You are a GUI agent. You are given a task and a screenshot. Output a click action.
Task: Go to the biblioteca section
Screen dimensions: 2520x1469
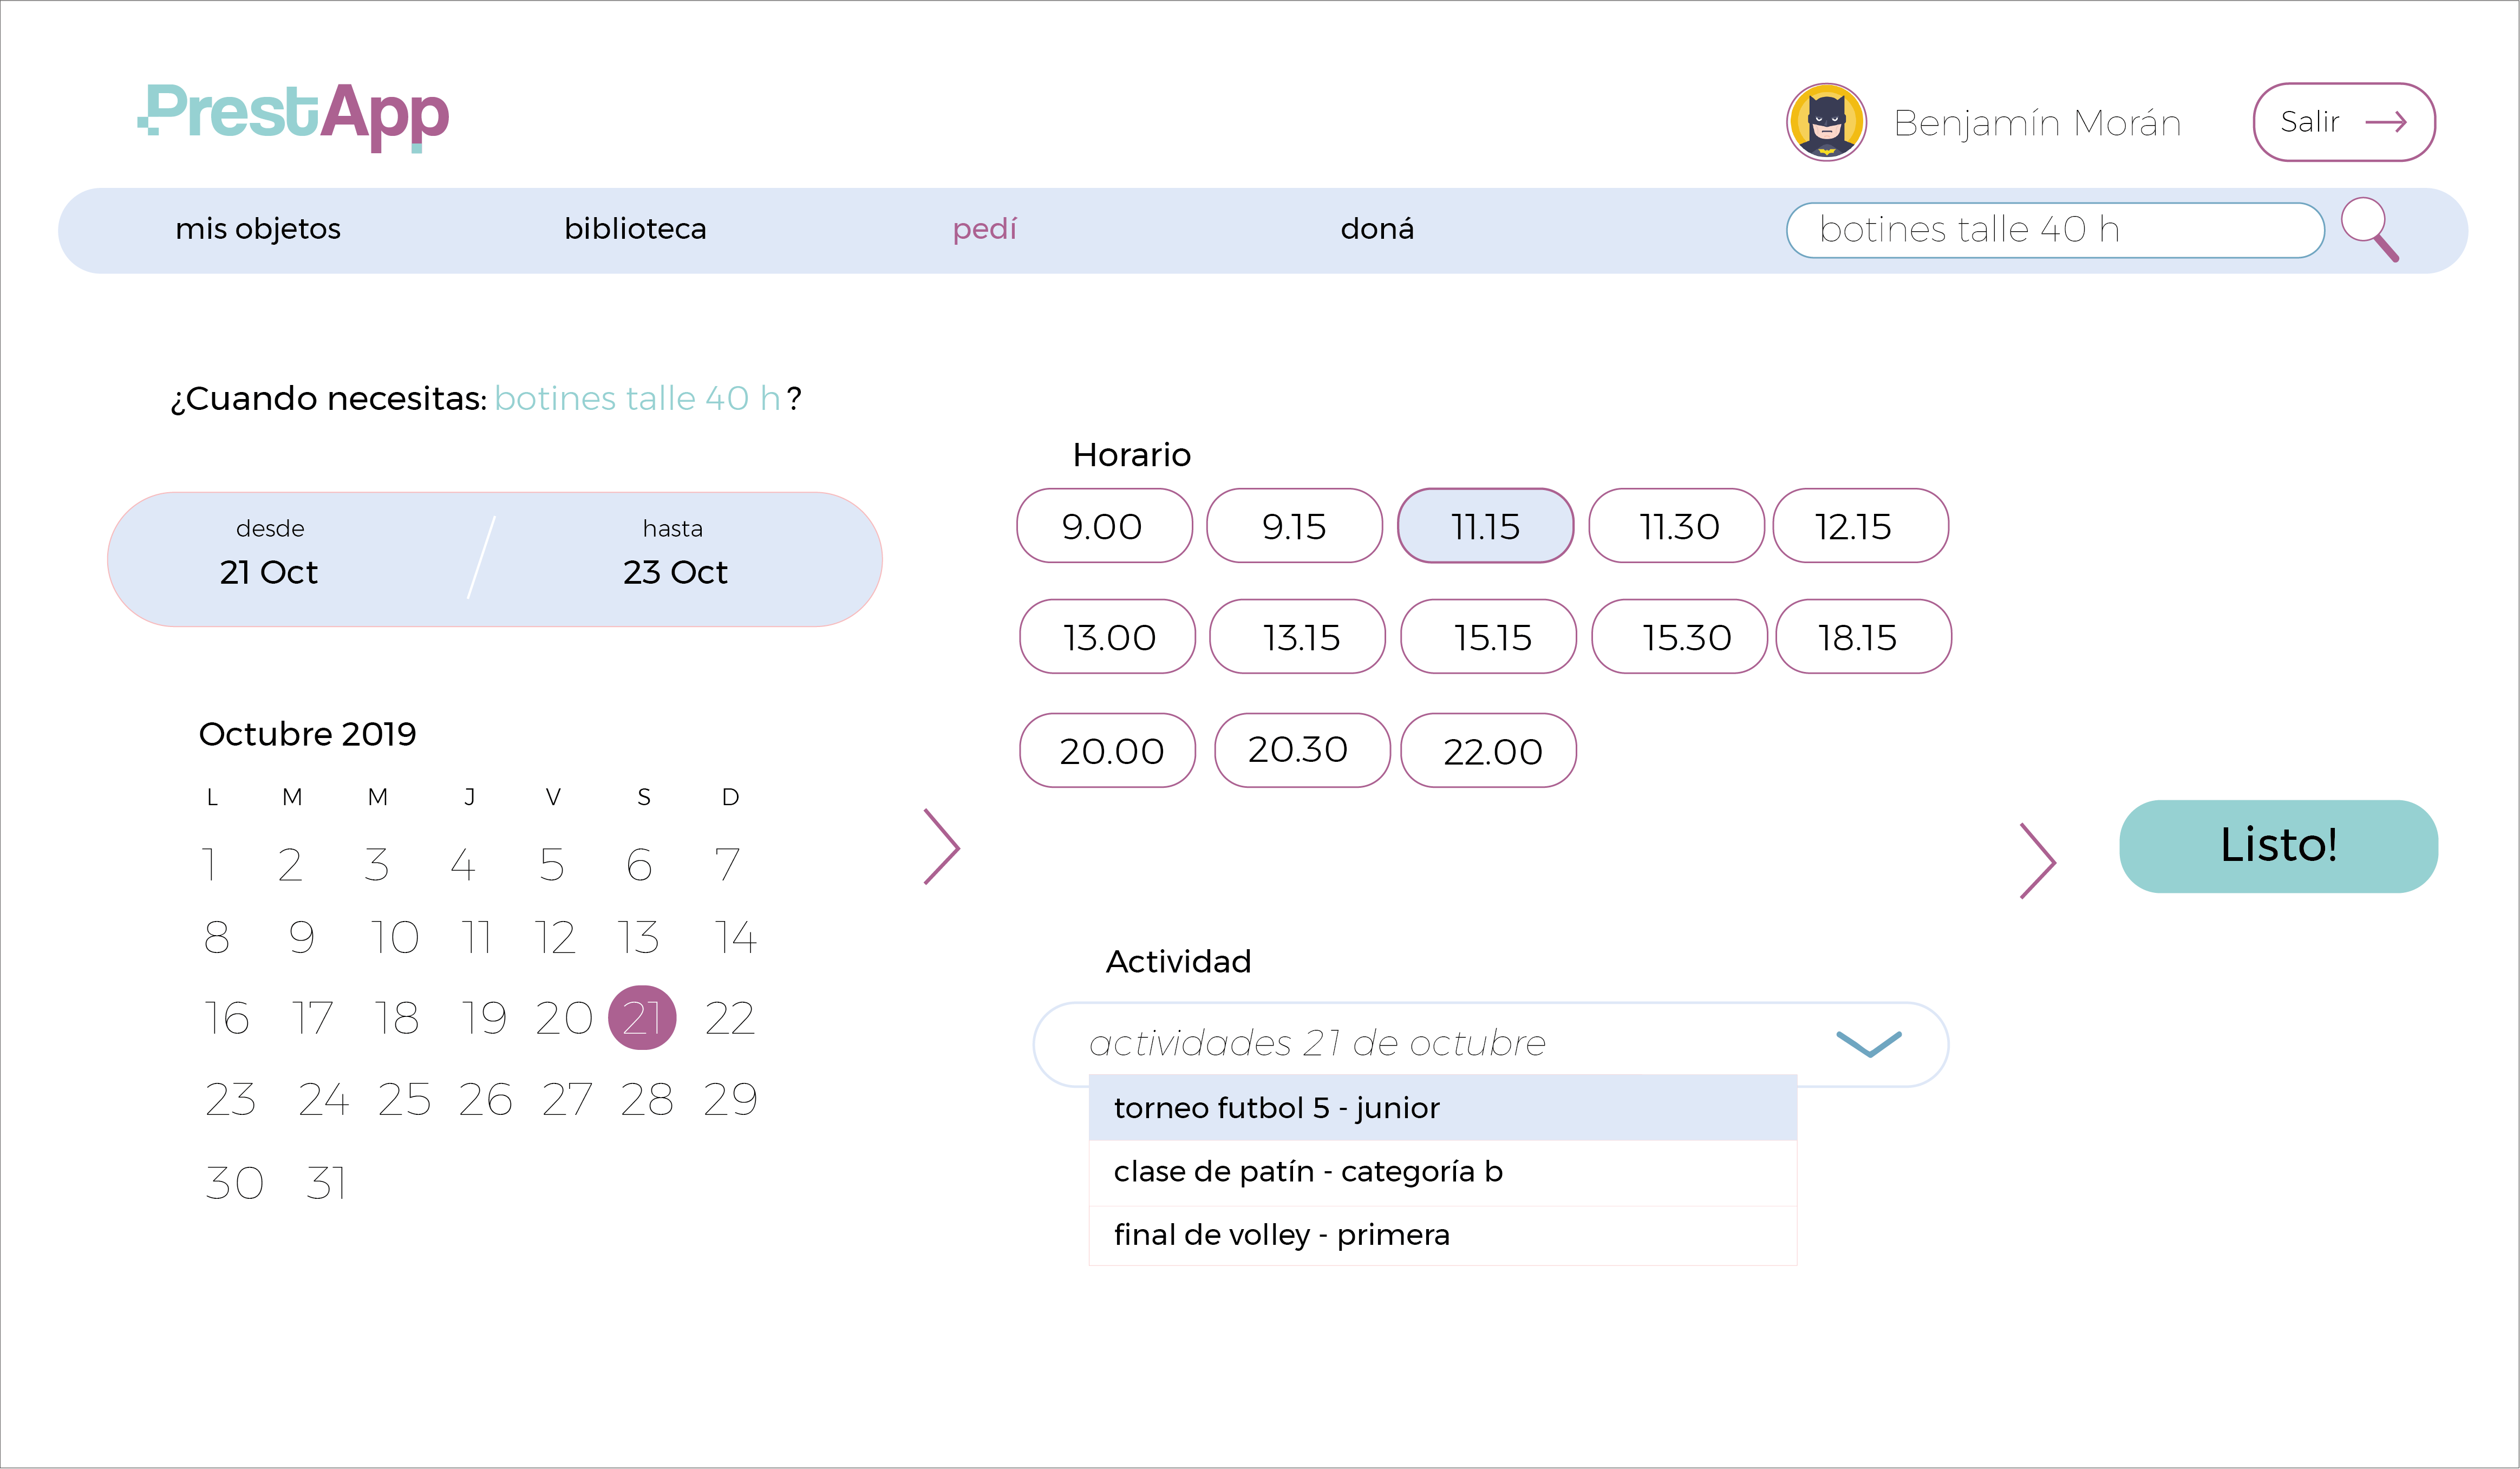[x=635, y=229]
